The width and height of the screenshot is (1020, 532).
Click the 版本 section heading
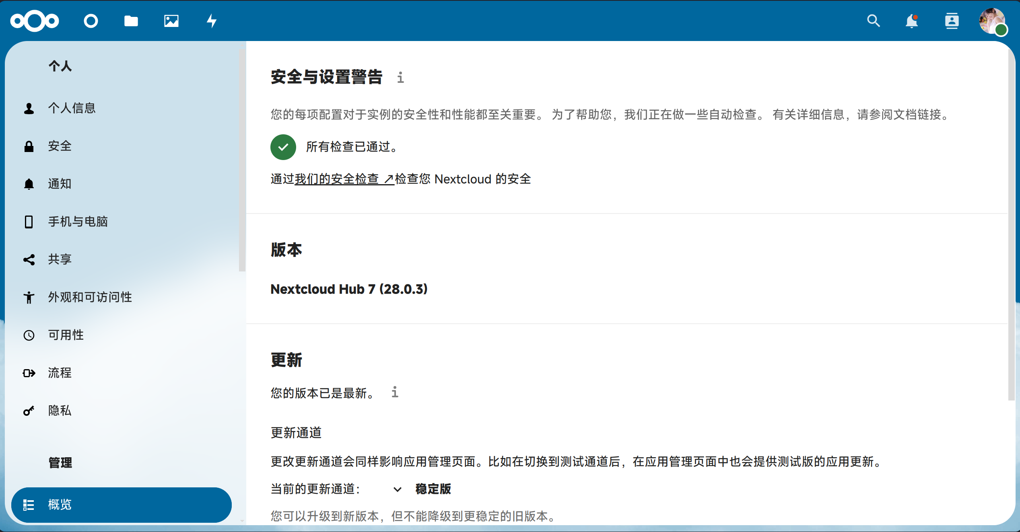coord(286,250)
